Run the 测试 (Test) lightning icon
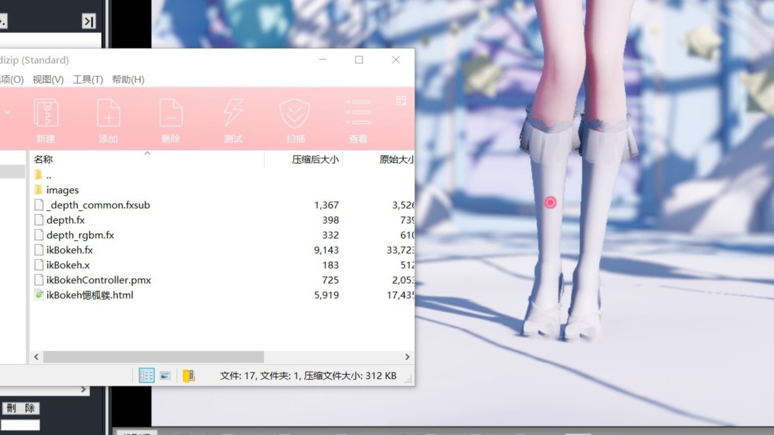The image size is (774, 435). click(x=233, y=114)
